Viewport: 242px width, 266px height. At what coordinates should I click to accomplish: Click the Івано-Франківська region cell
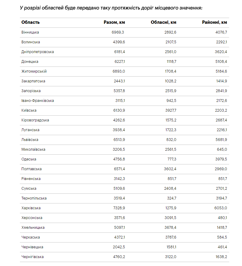(x=38, y=101)
